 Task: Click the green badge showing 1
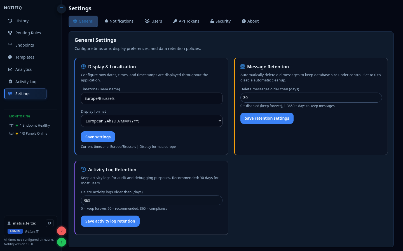pos(62,242)
